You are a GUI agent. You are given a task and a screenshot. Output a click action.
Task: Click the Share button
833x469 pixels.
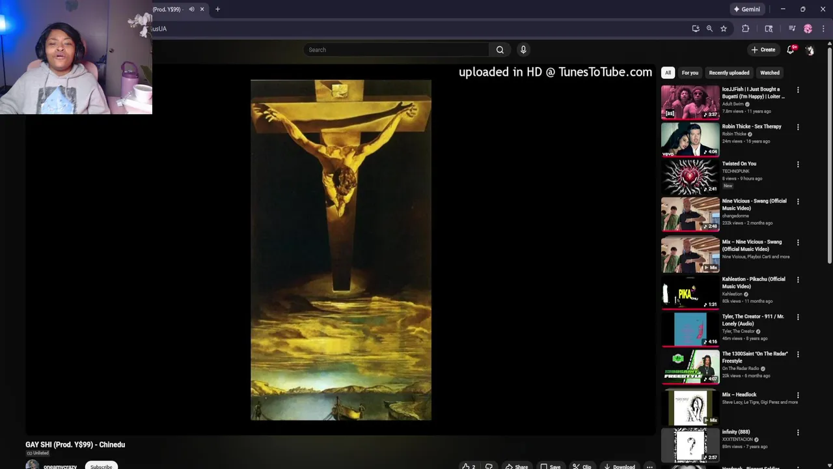[x=517, y=466]
